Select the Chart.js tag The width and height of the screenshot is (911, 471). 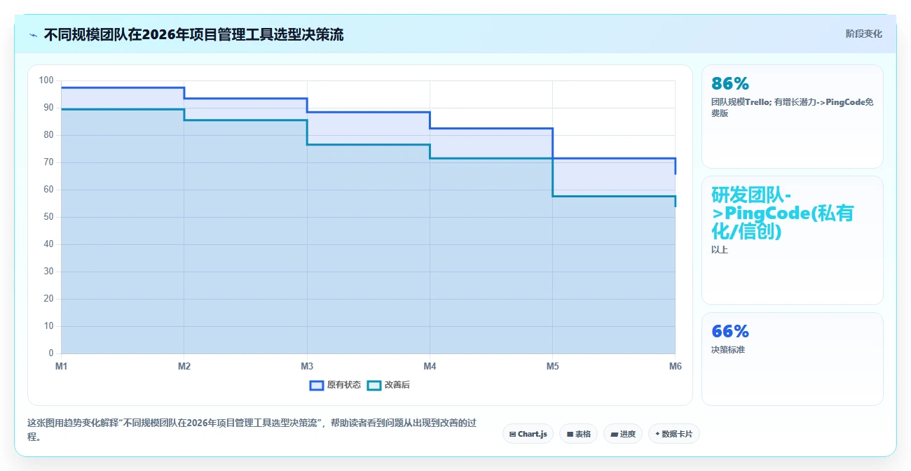tap(528, 434)
